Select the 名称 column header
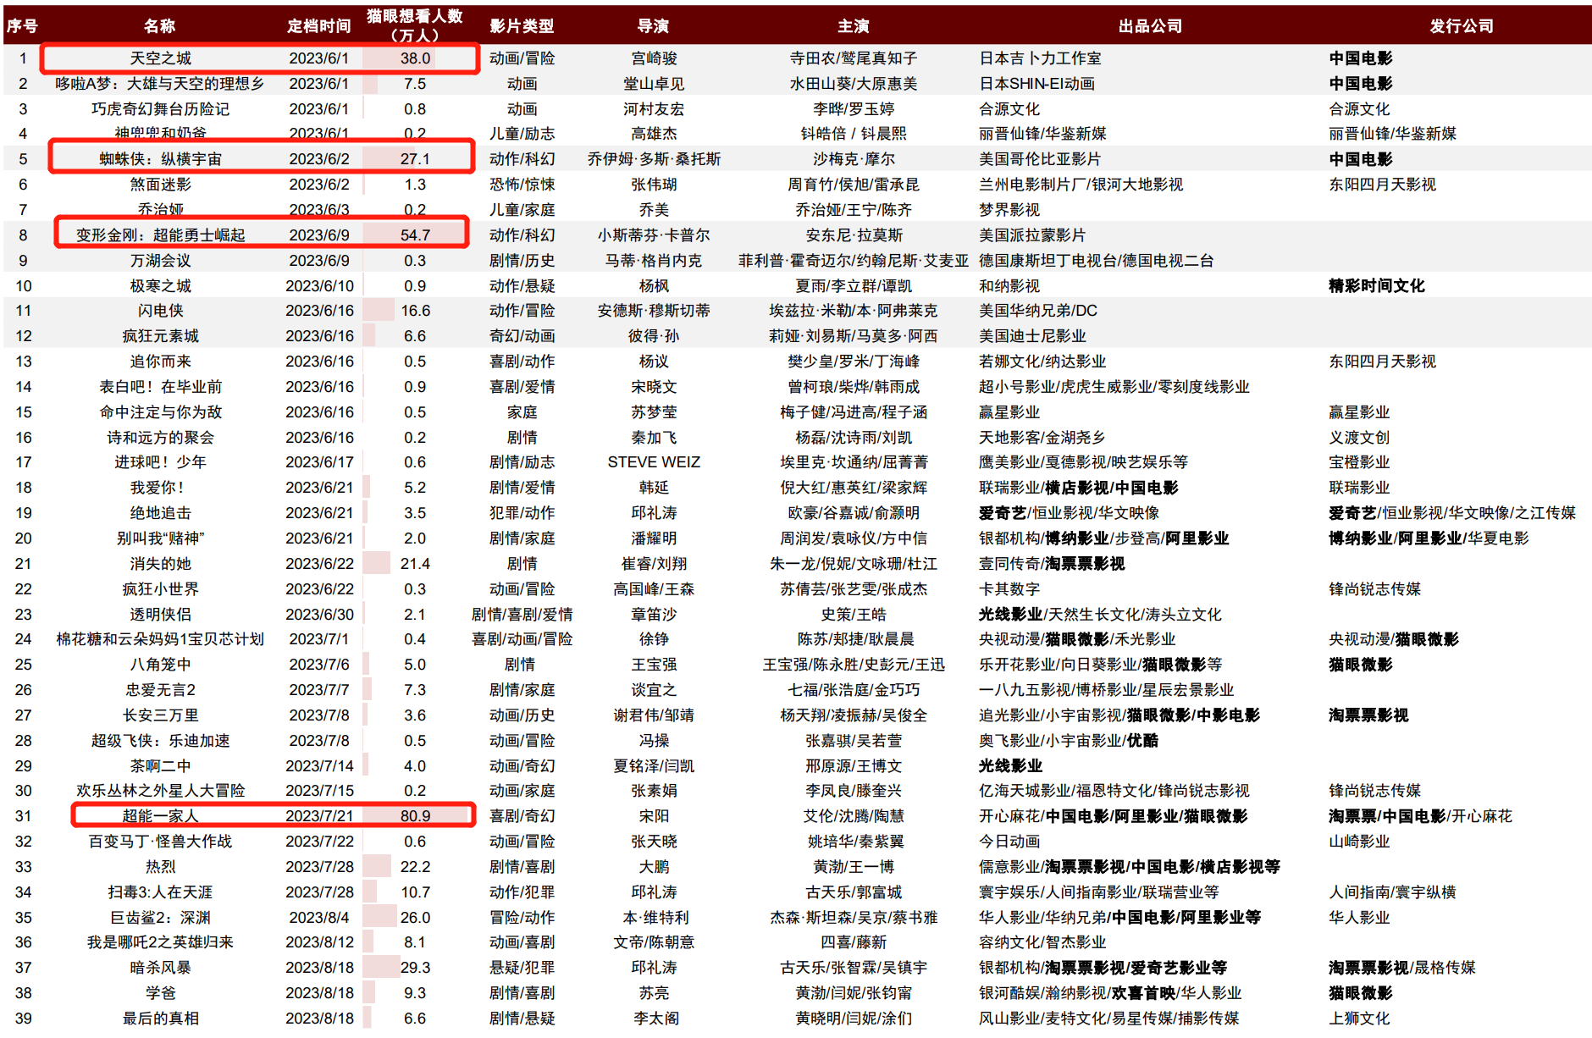 [x=159, y=26]
